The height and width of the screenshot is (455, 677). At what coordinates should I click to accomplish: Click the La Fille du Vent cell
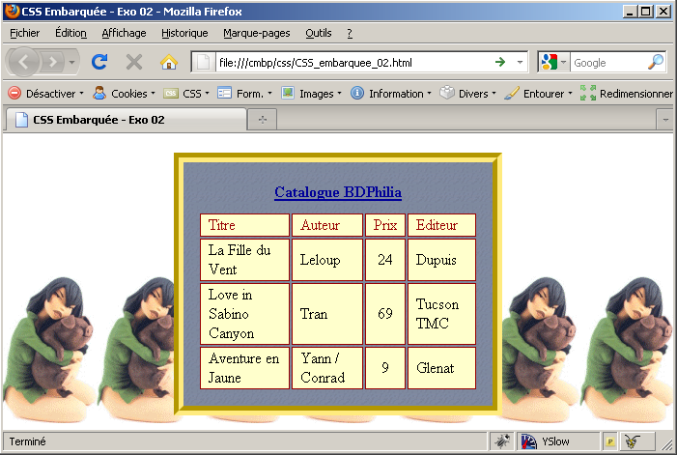click(x=244, y=260)
